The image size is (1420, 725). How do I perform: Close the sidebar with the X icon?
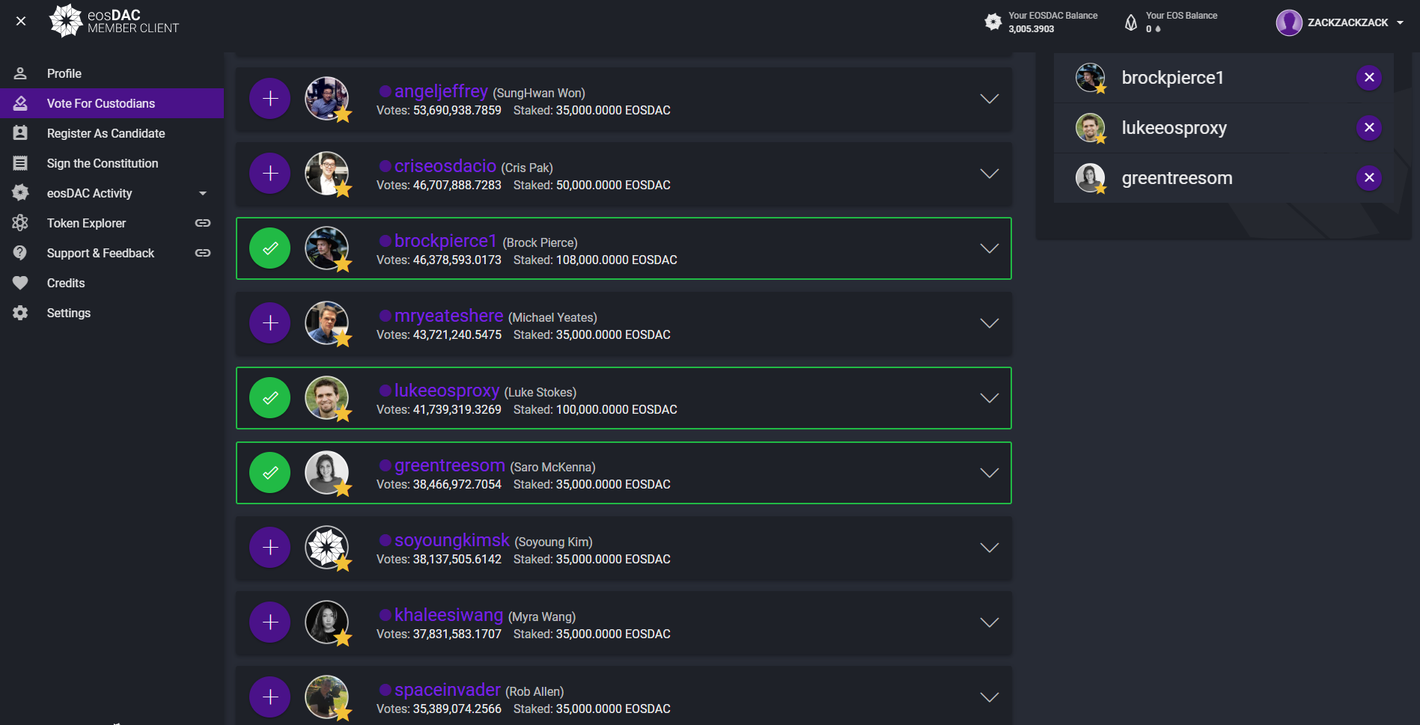click(x=21, y=21)
